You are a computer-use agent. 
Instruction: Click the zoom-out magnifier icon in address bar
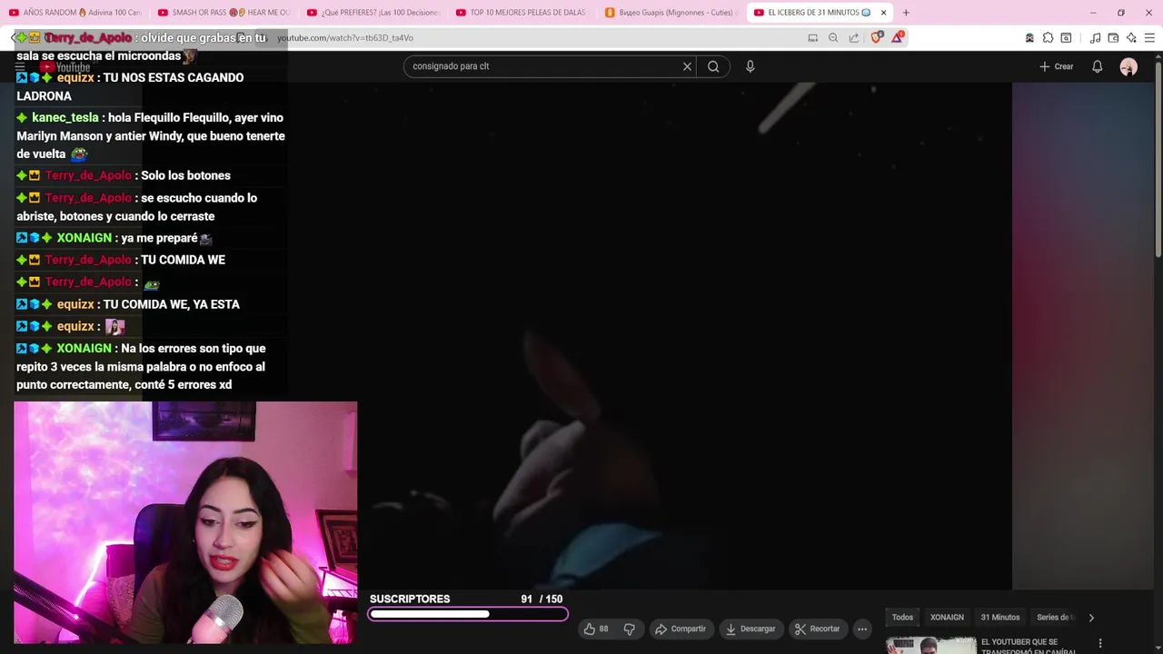(833, 37)
